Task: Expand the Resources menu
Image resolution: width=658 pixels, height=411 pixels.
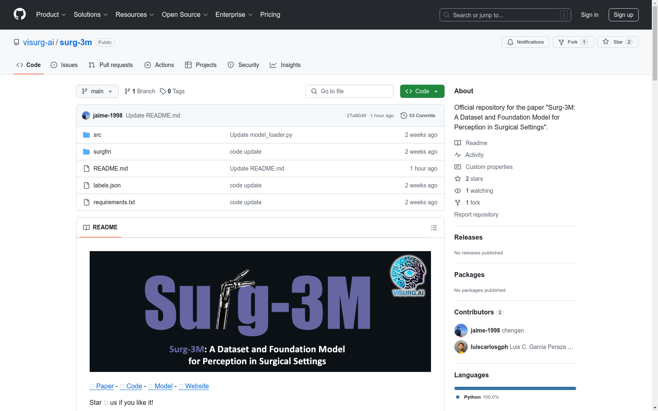Action: click(135, 14)
